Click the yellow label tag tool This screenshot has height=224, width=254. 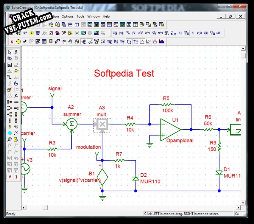[16, 71]
